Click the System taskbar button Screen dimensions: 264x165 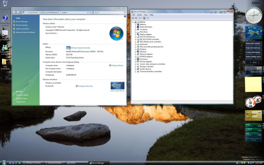pyautogui.click(x=77, y=163)
